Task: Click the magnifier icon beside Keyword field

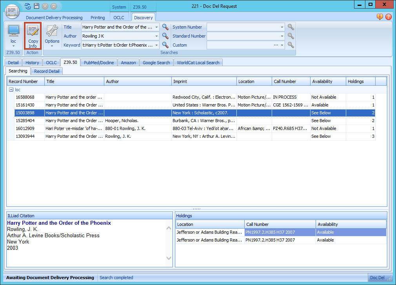Action: coord(165,45)
